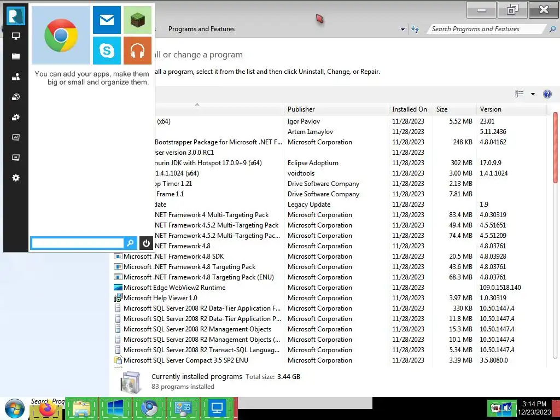560x420 pixels.
Task: Open Chromium from the taskbar
Action: (x=149, y=409)
